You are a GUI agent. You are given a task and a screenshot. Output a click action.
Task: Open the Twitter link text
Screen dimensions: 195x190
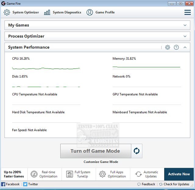(x=33, y=184)
